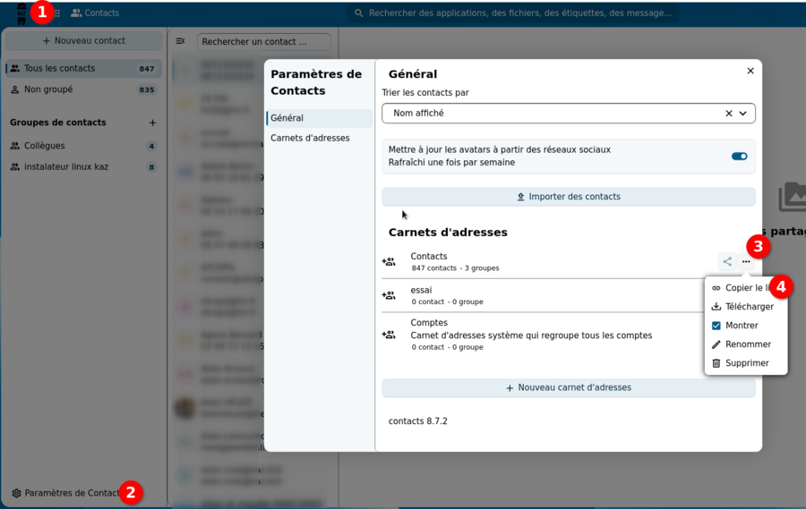Click the Collègues group icon
806x509 pixels.
(15, 146)
